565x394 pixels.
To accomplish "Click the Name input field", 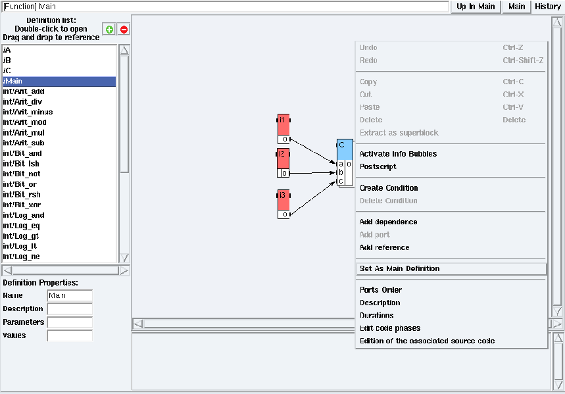I will 70,295.
